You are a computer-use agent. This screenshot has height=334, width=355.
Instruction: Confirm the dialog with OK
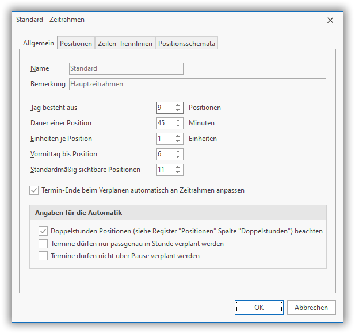pyautogui.click(x=259, y=308)
